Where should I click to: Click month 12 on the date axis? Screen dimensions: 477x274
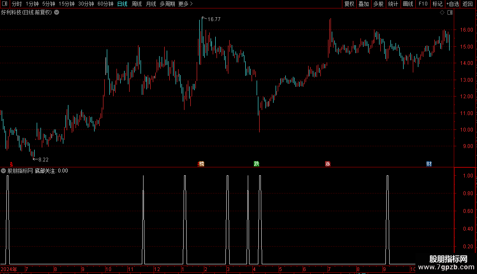(x=157, y=269)
